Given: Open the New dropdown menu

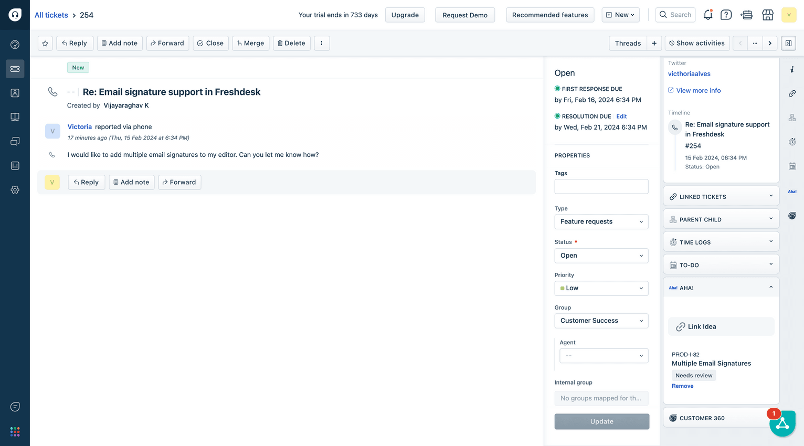Looking at the screenshot, I should click(x=620, y=15).
